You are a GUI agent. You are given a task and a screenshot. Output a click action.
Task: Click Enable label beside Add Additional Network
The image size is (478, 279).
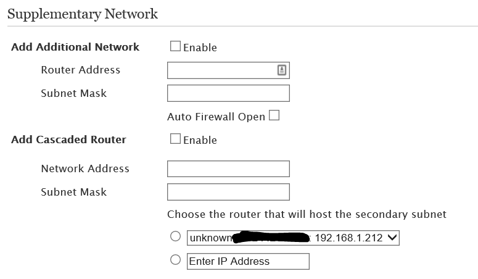[200, 48]
